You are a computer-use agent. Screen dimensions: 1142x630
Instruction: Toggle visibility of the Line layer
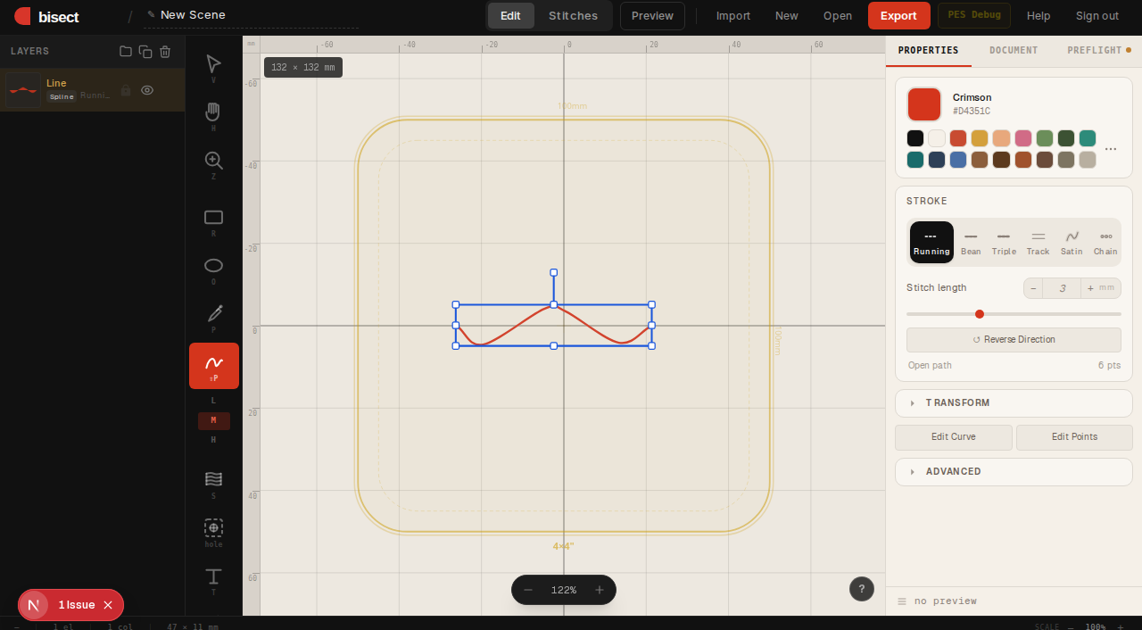[x=147, y=90]
